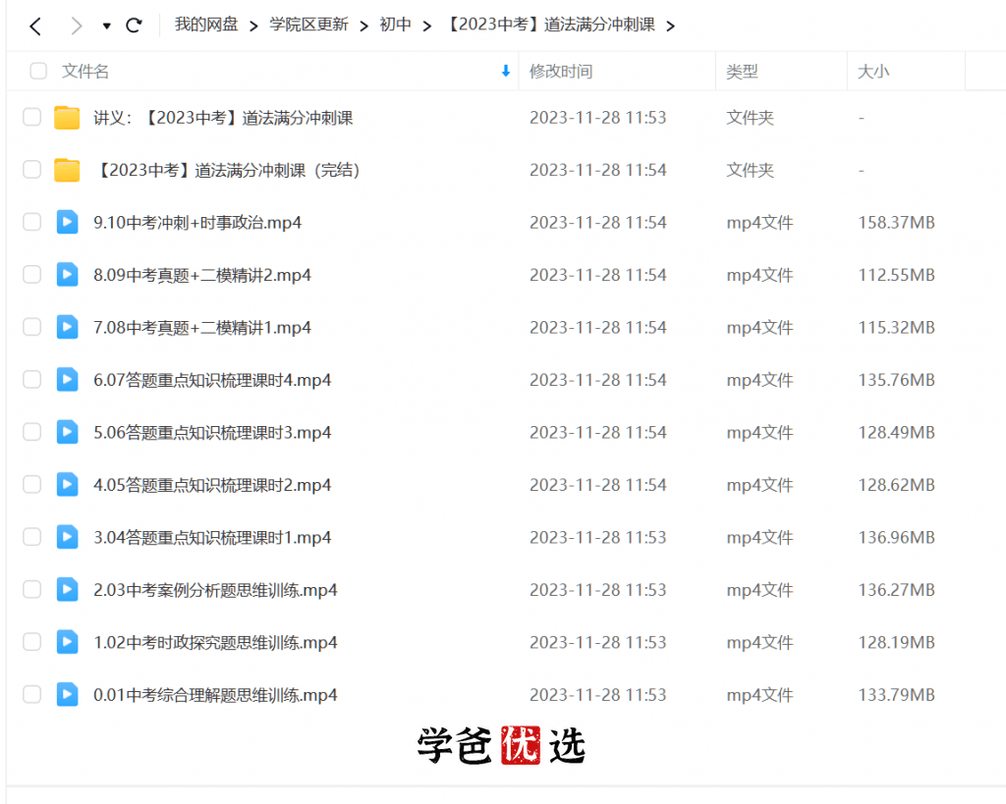The height and width of the screenshot is (804, 1006).
Task: Open file name 4.05答题重点知识梳理课时2.mp4
Action: (212, 486)
